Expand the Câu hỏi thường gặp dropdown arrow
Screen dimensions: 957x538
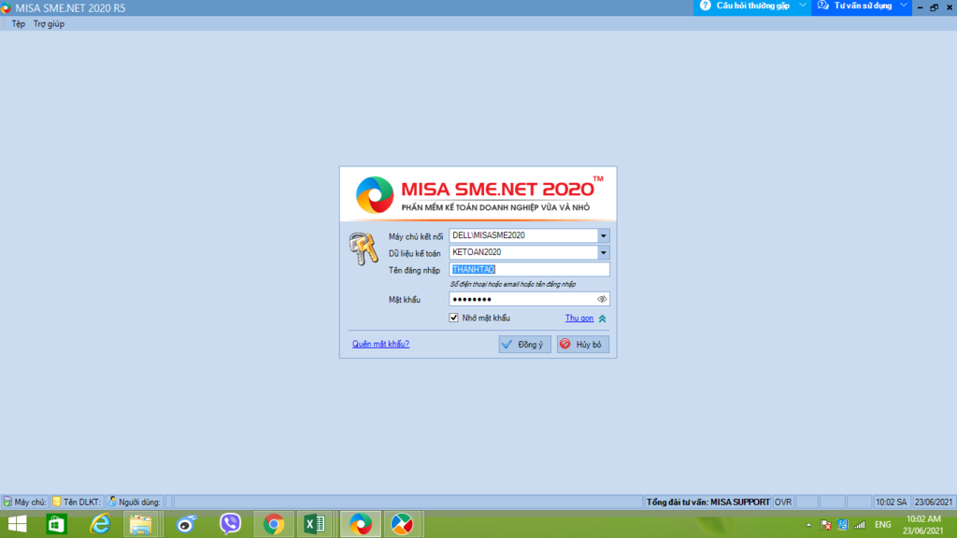pos(803,6)
